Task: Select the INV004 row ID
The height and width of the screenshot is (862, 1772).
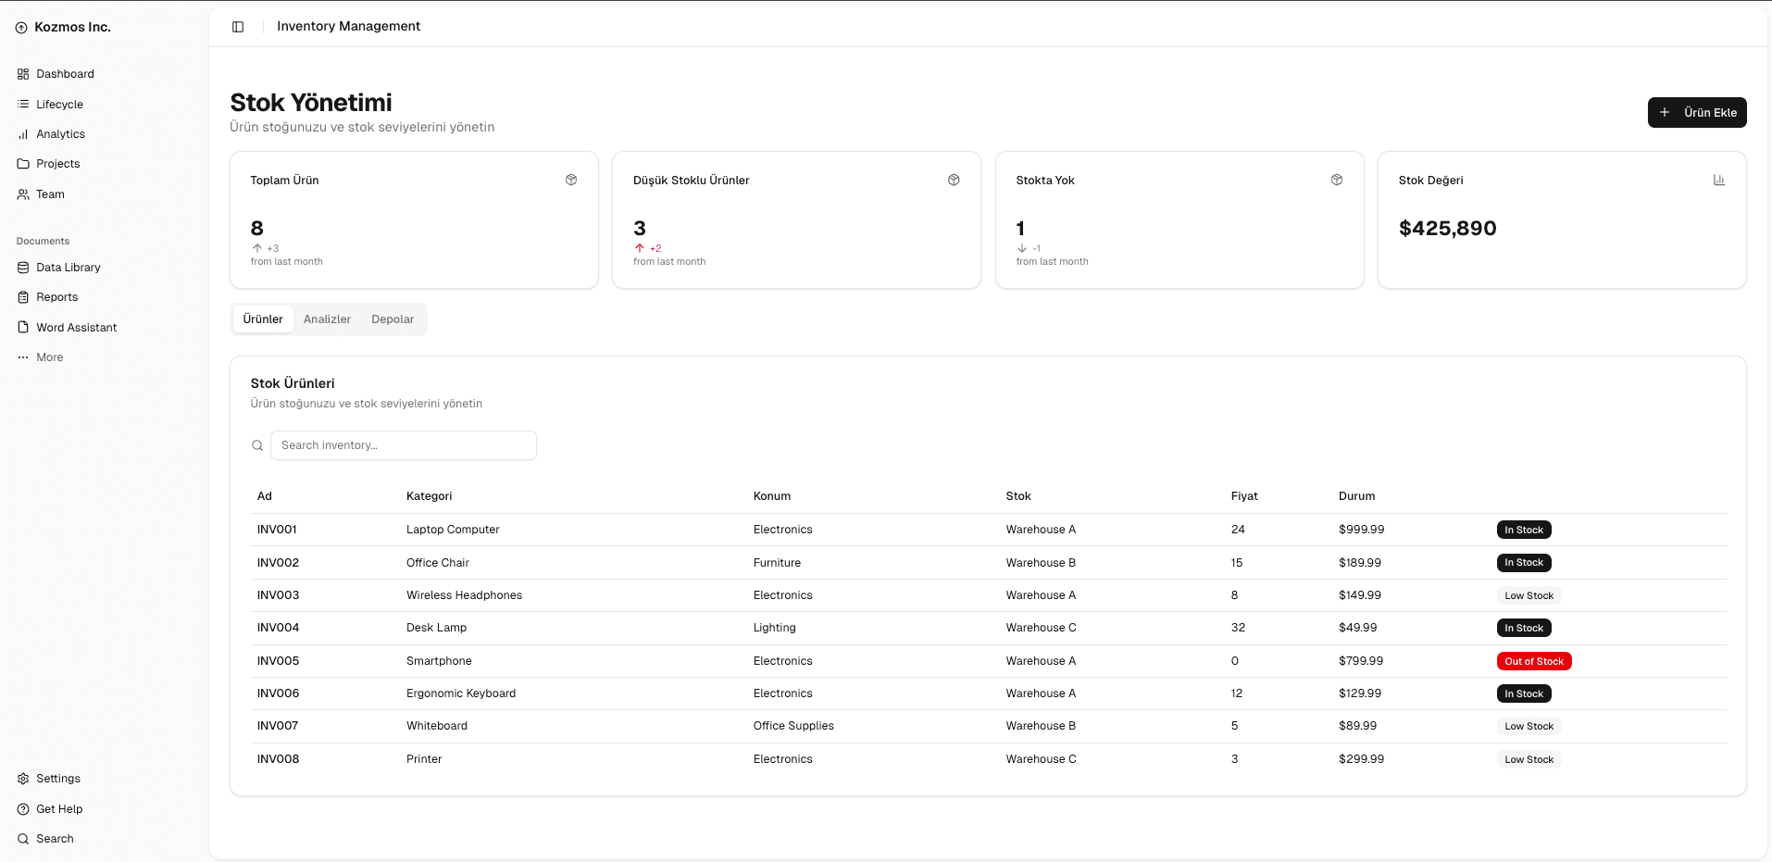Action: tap(278, 628)
